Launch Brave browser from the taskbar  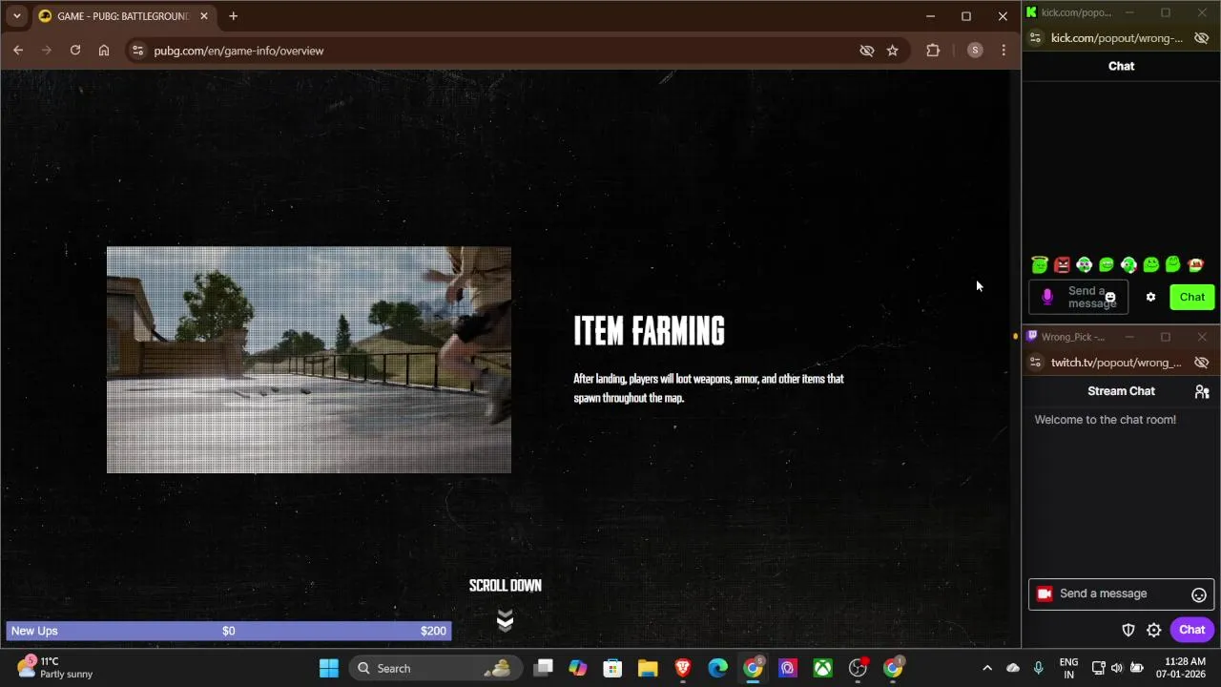pyautogui.click(x=683, y=668)
